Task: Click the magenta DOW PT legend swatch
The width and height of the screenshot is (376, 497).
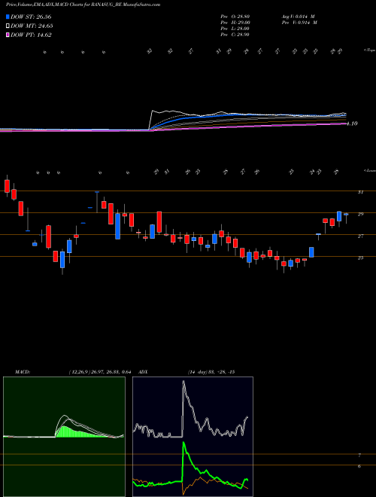Action: [8, 35]
